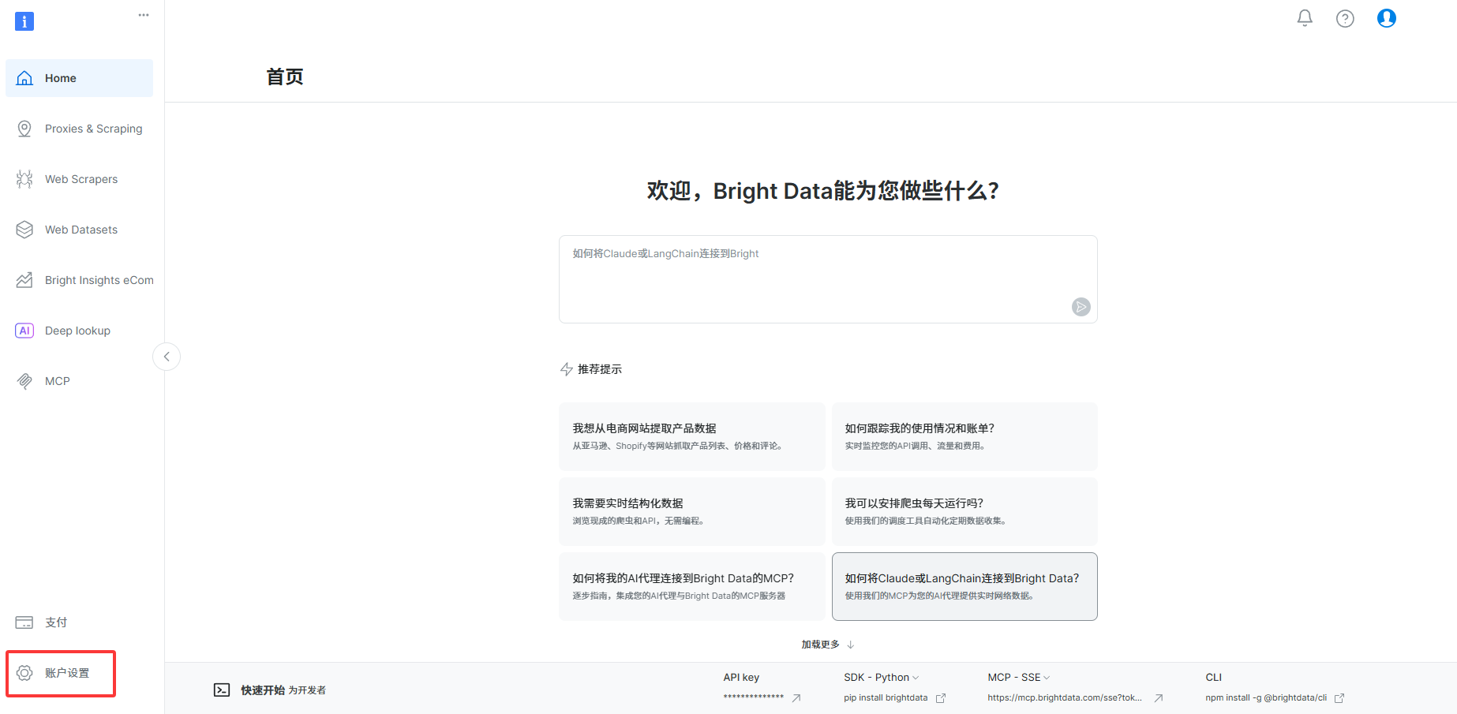Focus the prompt text input box
The width and height of the screenshot is (1457, 714).
(828, 279)
